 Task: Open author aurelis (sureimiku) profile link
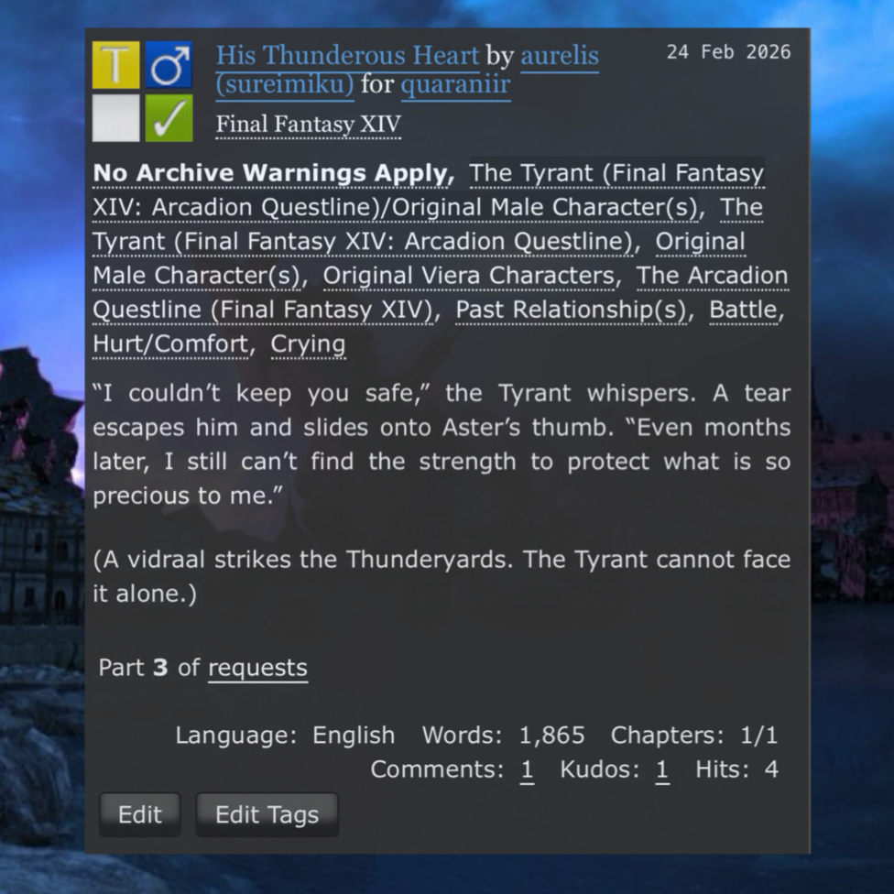[x=560, y=56]
